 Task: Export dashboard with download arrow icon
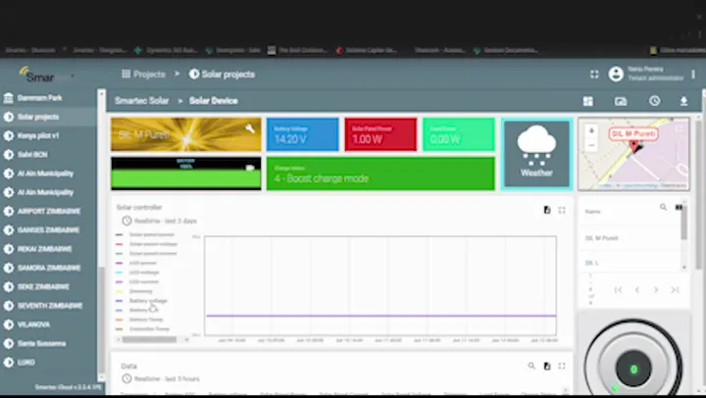[x=683, y=101]
